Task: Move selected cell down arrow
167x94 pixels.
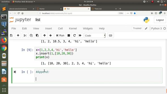Action: [x=50, y=36]
